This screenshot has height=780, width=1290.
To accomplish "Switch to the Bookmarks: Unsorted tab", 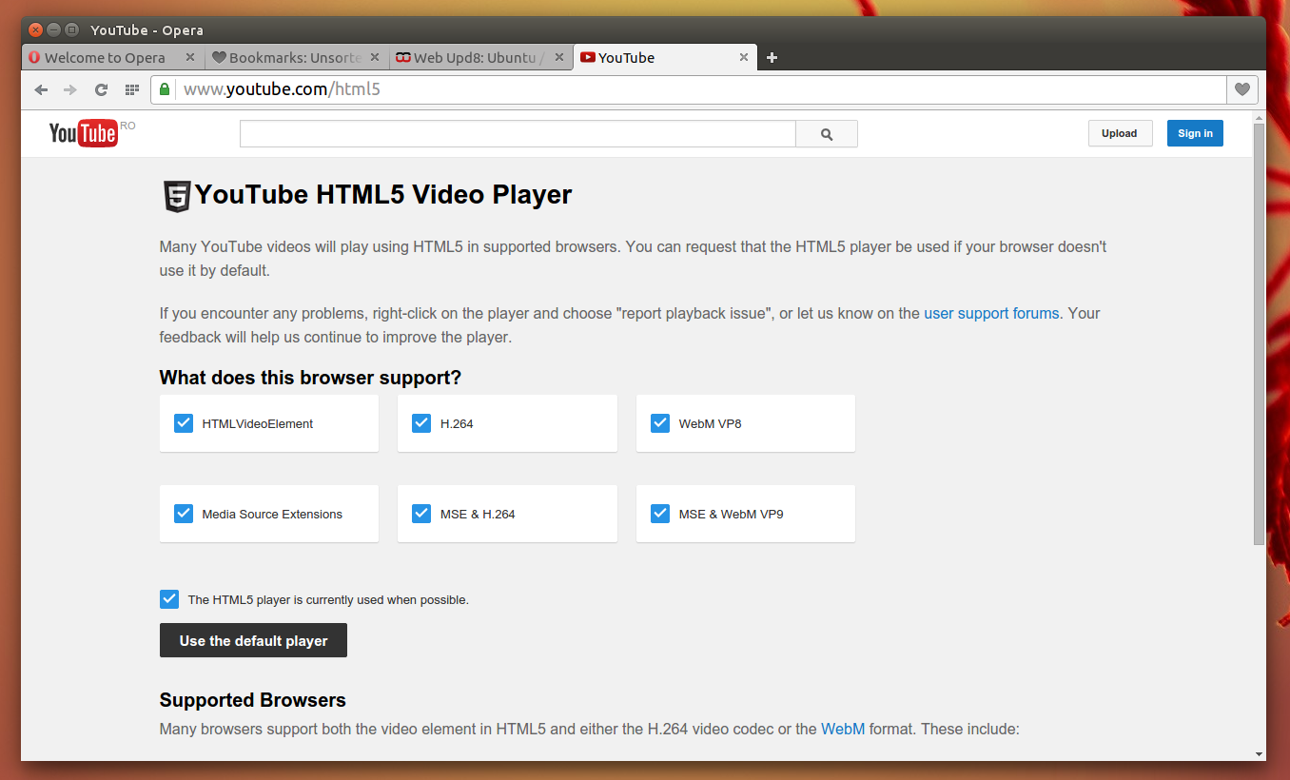I will tap(297, 57).
